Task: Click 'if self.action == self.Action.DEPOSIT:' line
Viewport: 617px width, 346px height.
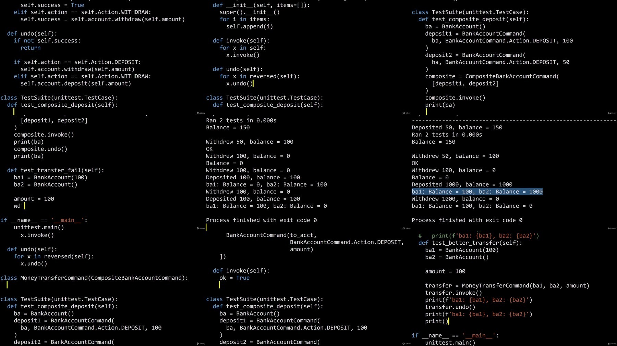Action: pyautogui.click(x=77, y=62)
